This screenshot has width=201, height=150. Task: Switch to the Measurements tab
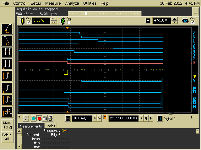[x=31, y=126]
